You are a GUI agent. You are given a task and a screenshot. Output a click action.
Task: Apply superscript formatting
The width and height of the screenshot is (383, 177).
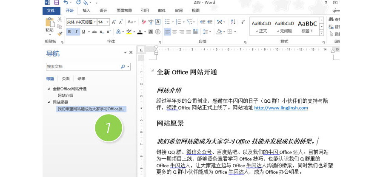[x=109, y=32]
